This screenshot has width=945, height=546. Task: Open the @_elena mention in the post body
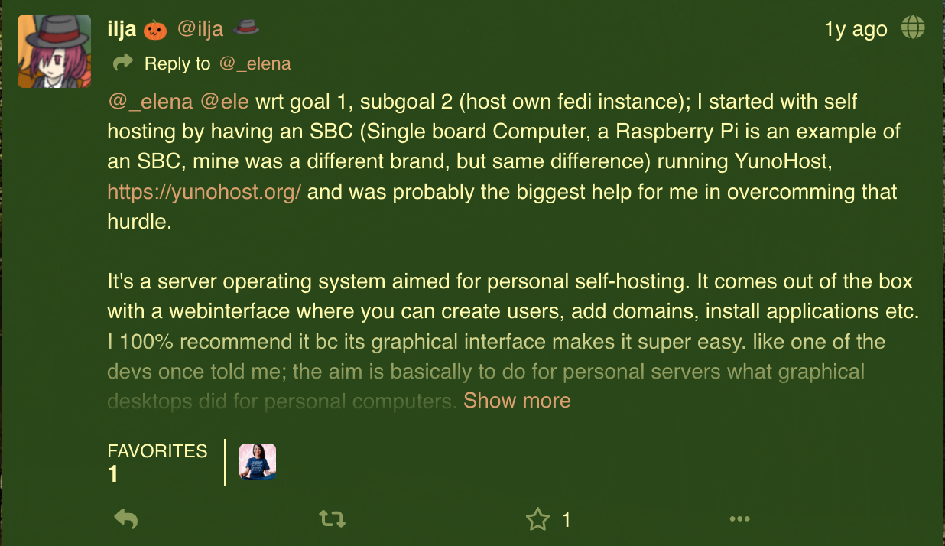point(150,102)
